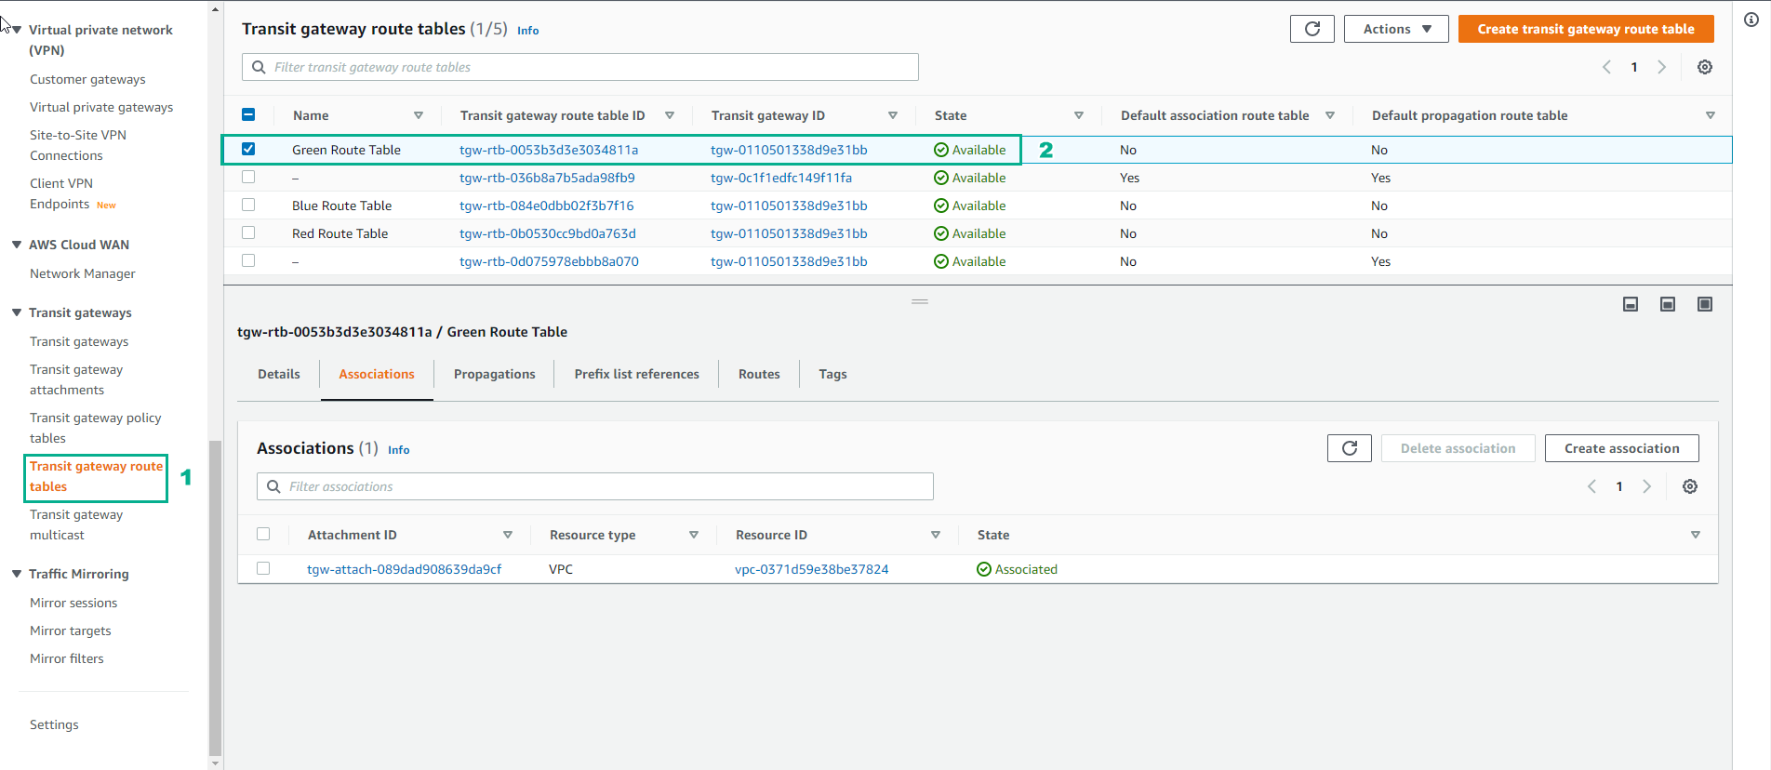
Task: Click the Create association button
Action: [1621, 448]
